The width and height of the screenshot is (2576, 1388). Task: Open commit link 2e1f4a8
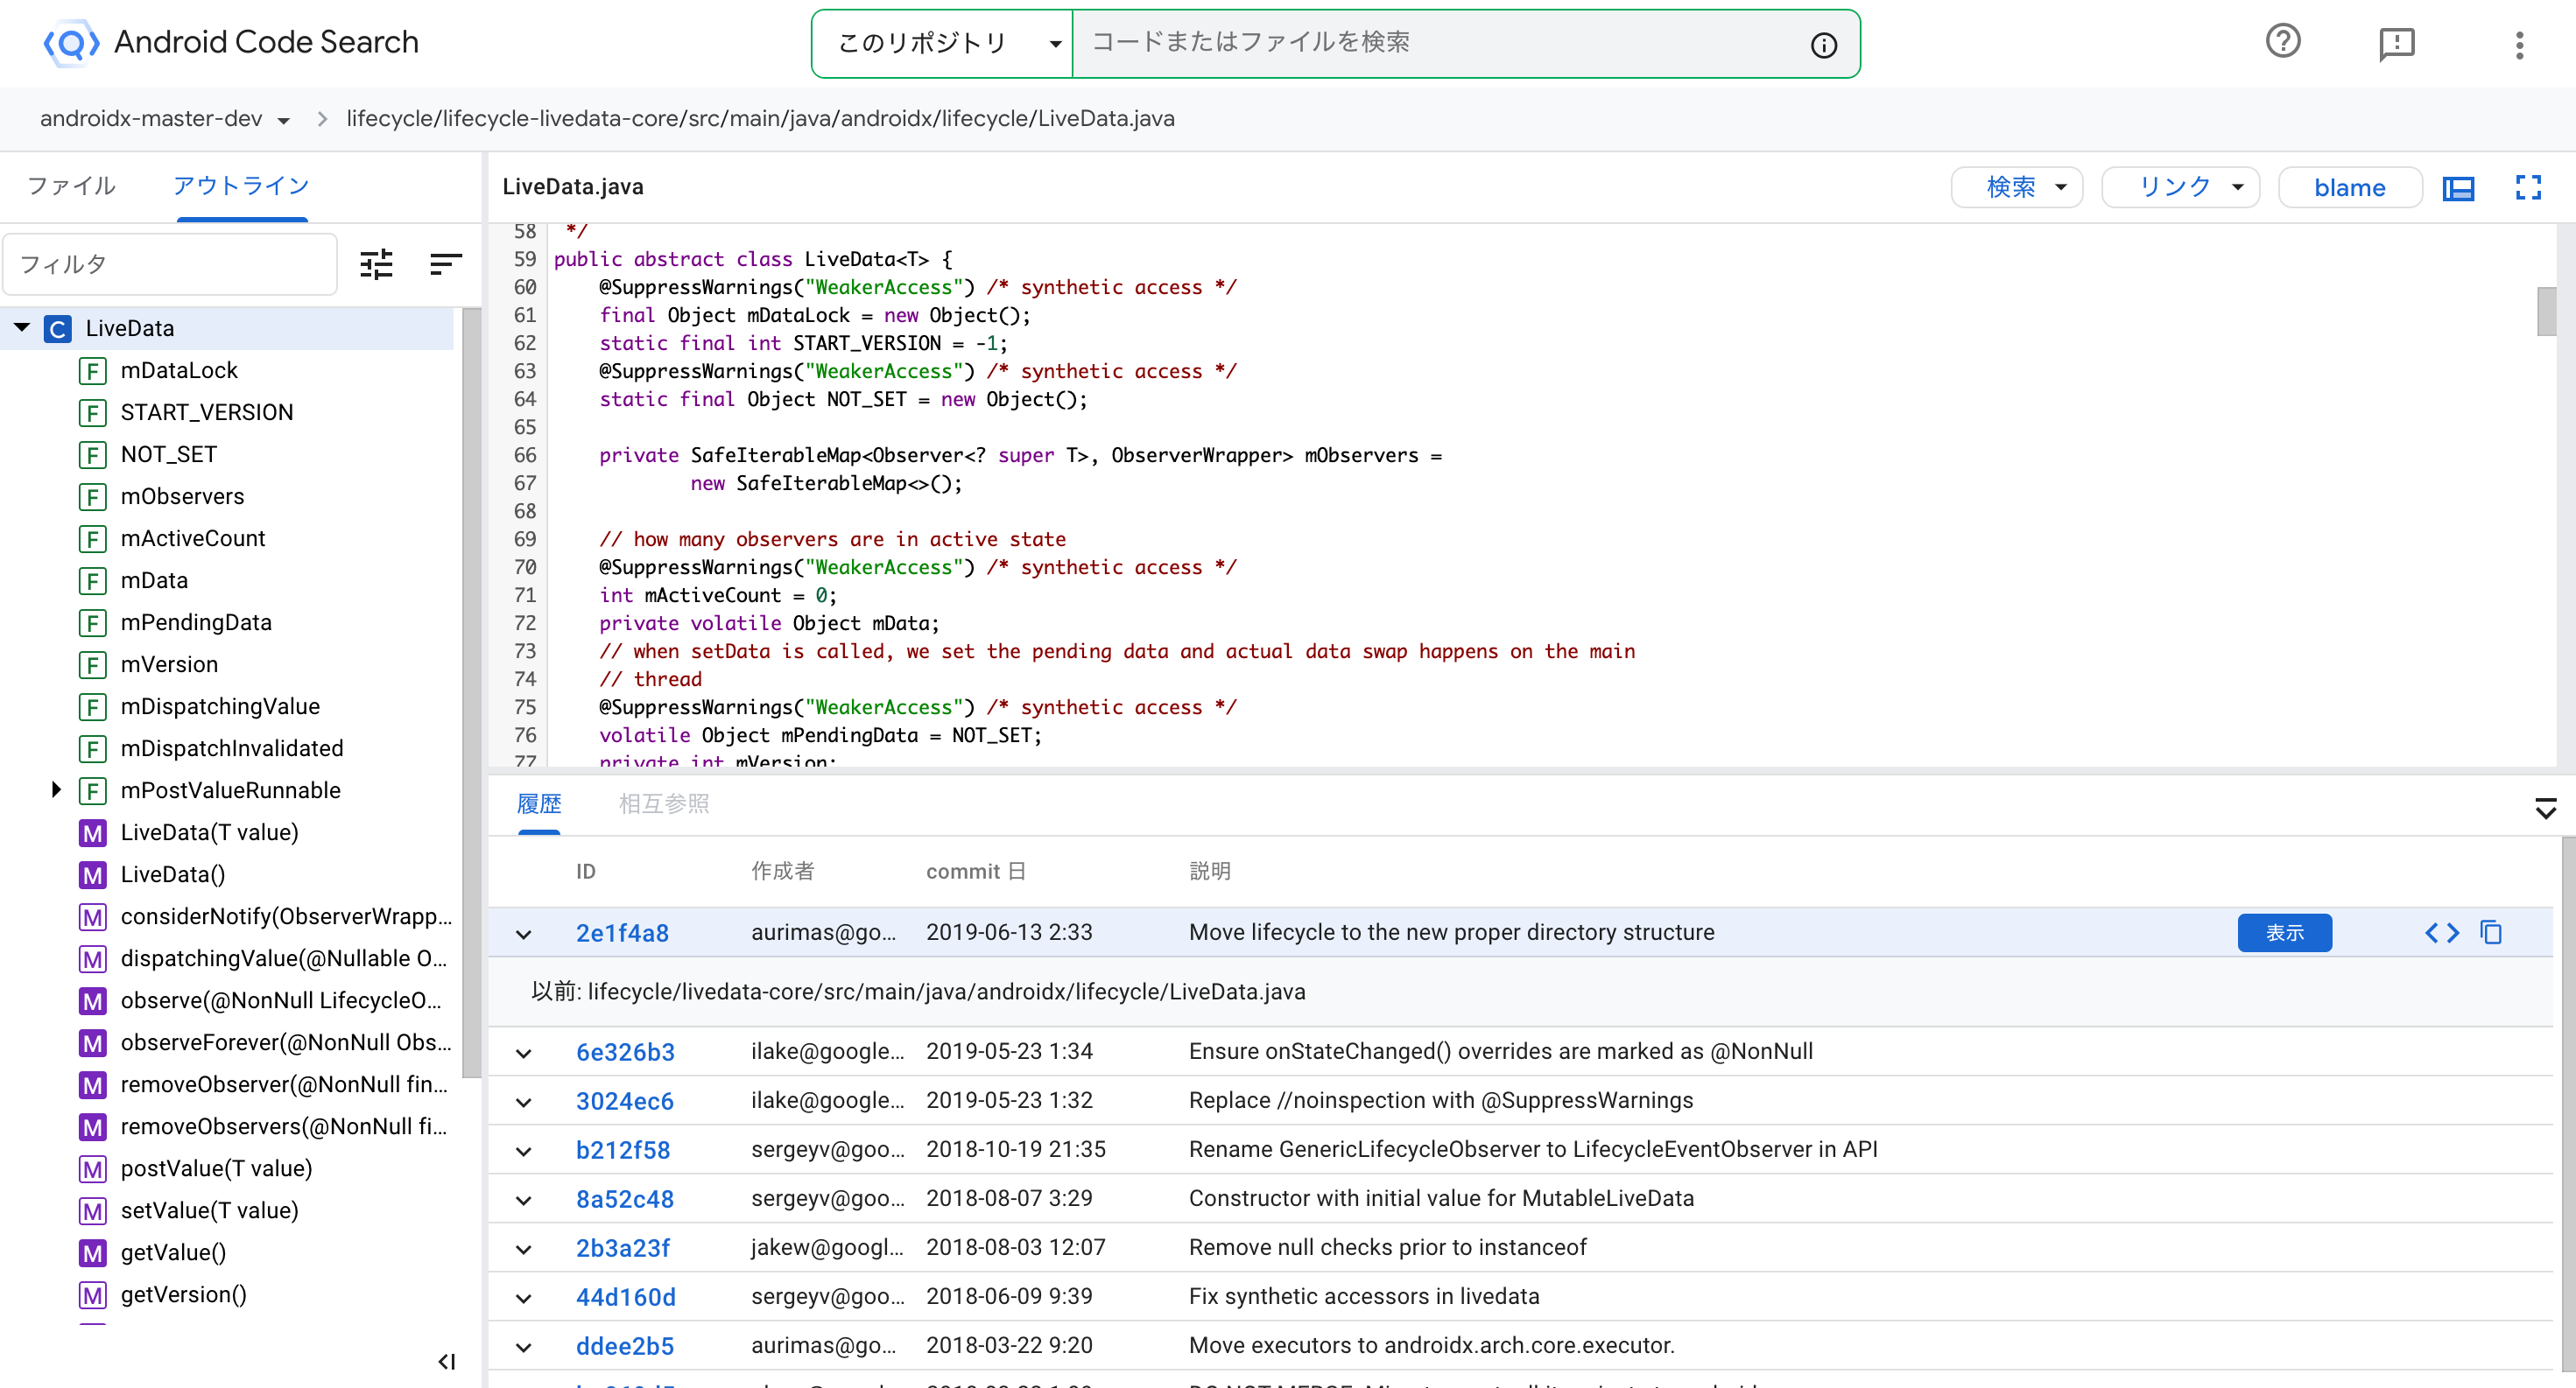622,932
